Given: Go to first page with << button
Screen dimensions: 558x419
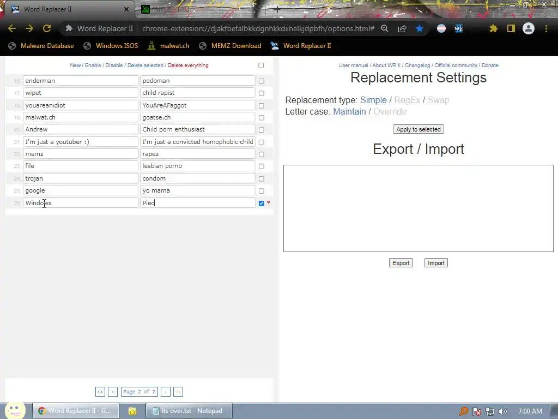Looking at the screenshot, I should tap(100, 392).
